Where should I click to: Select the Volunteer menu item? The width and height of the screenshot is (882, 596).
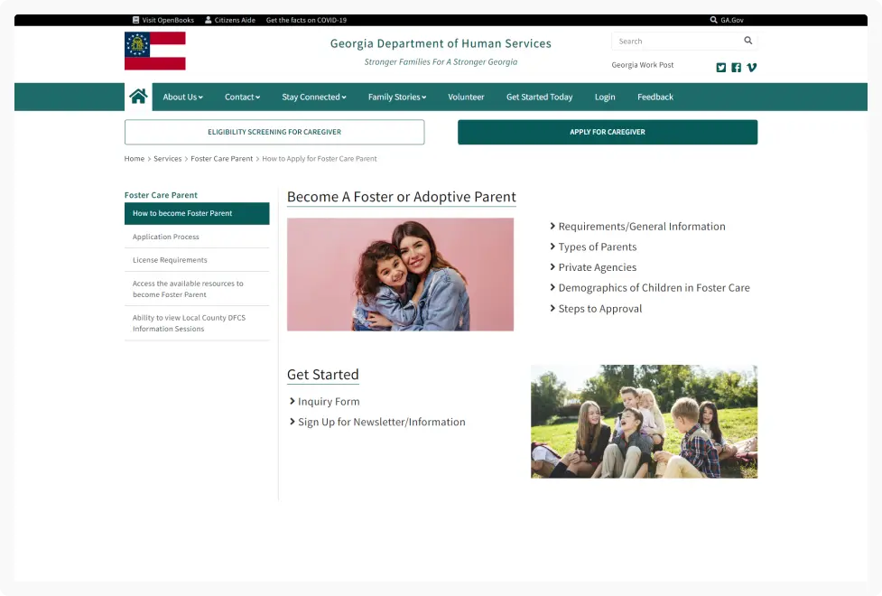click(466, 98)
